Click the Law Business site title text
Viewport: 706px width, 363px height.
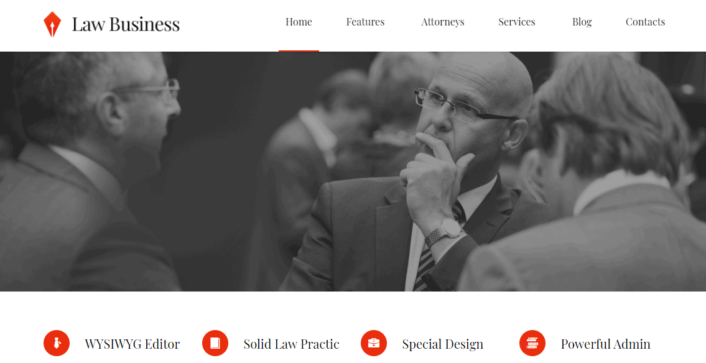[126, 24]
